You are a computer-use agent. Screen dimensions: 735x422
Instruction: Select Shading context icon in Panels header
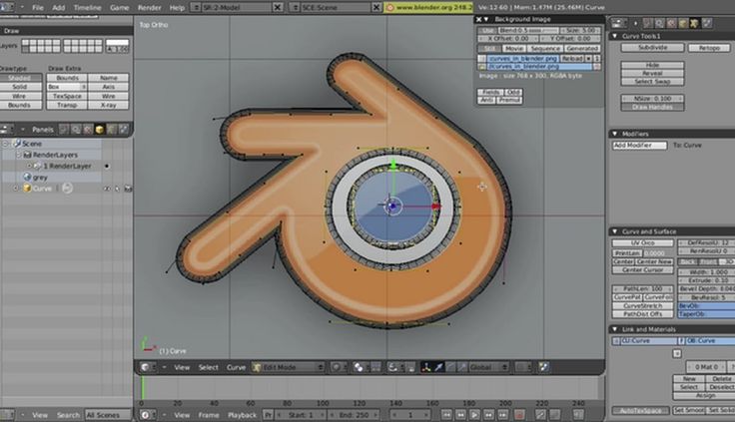(x=88, y=130)
